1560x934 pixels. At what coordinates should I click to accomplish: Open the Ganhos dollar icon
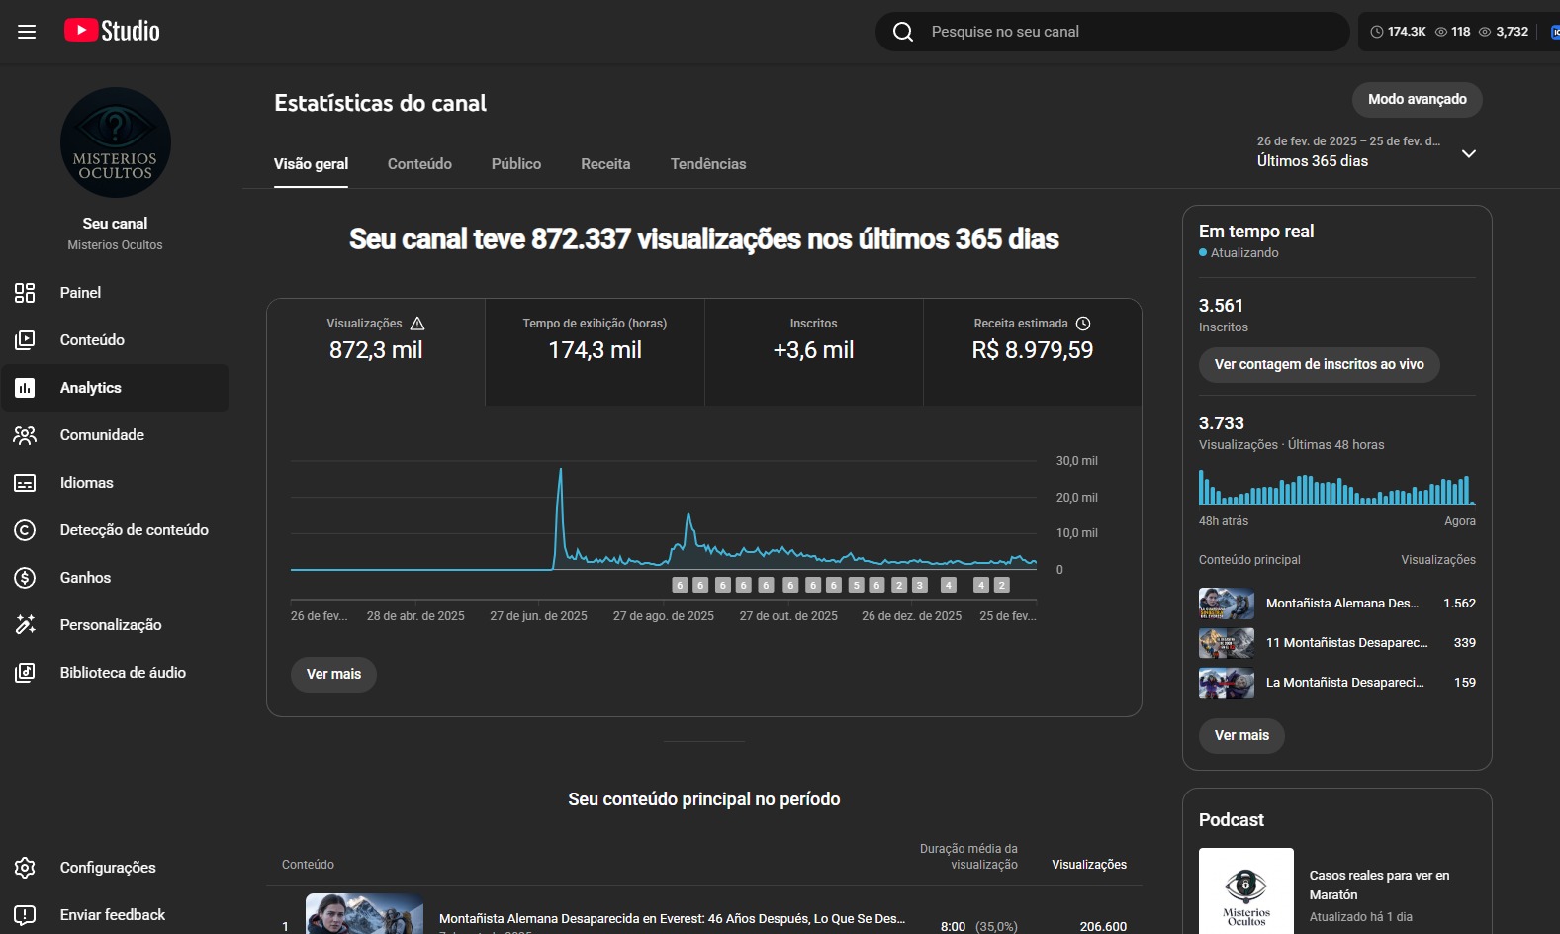click(x=25, y=578)
